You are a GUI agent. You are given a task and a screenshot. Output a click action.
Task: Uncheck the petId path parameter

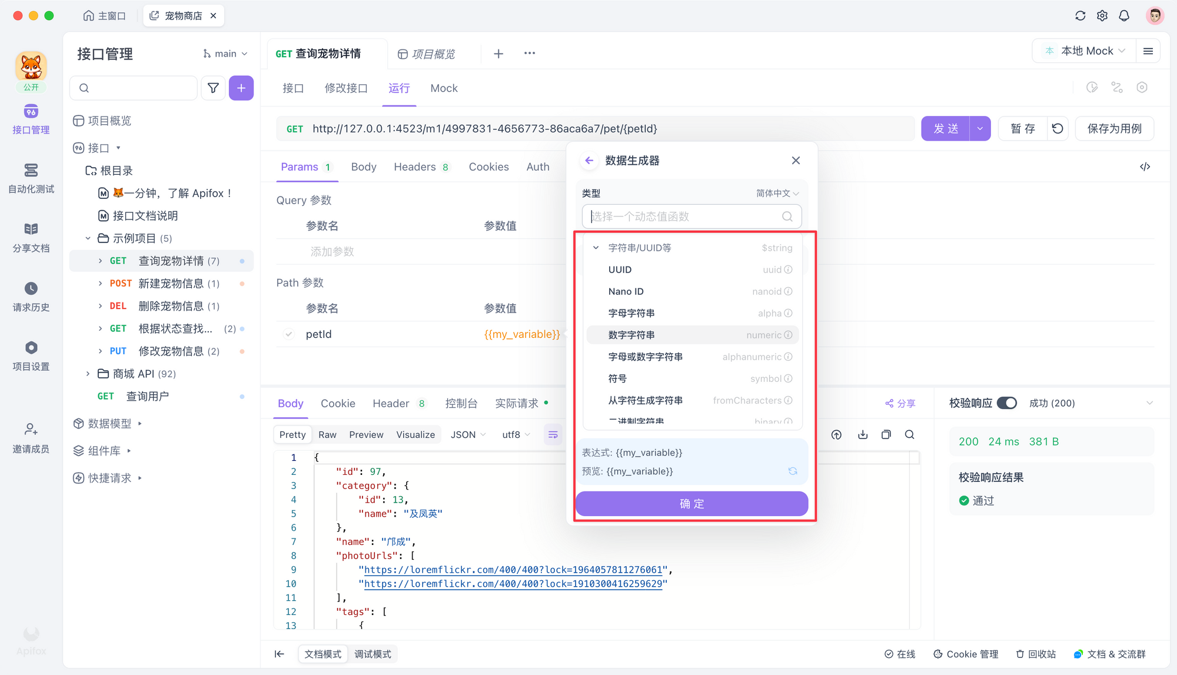click(288, 334)
